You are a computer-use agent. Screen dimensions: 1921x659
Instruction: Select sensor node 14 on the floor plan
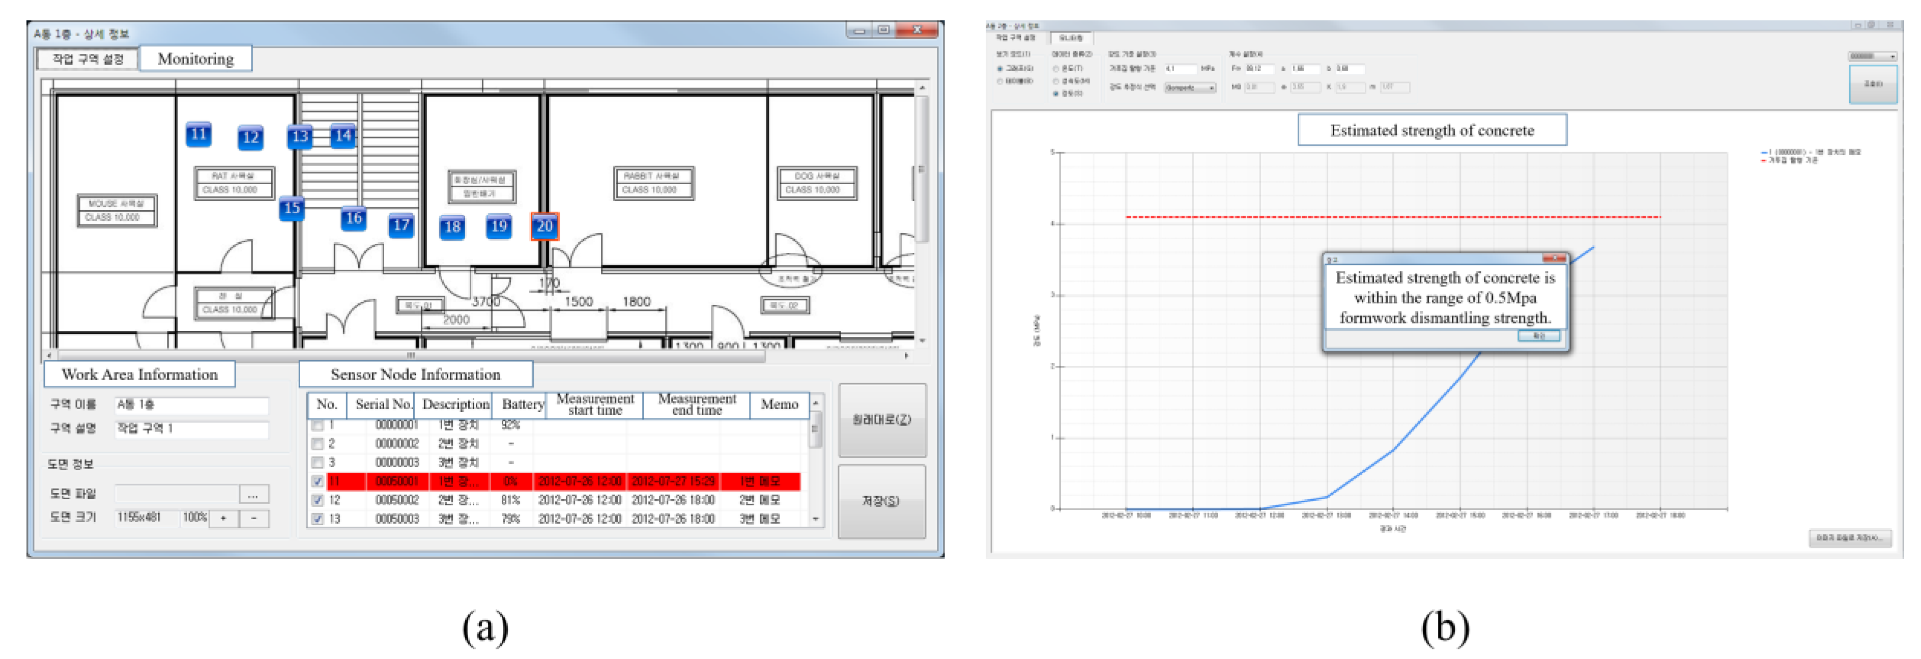click(x=342, y=136)
